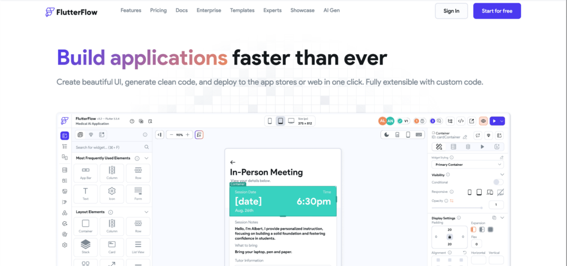Select the Form widget tile
Screen dimensions: 567x266
138,194
